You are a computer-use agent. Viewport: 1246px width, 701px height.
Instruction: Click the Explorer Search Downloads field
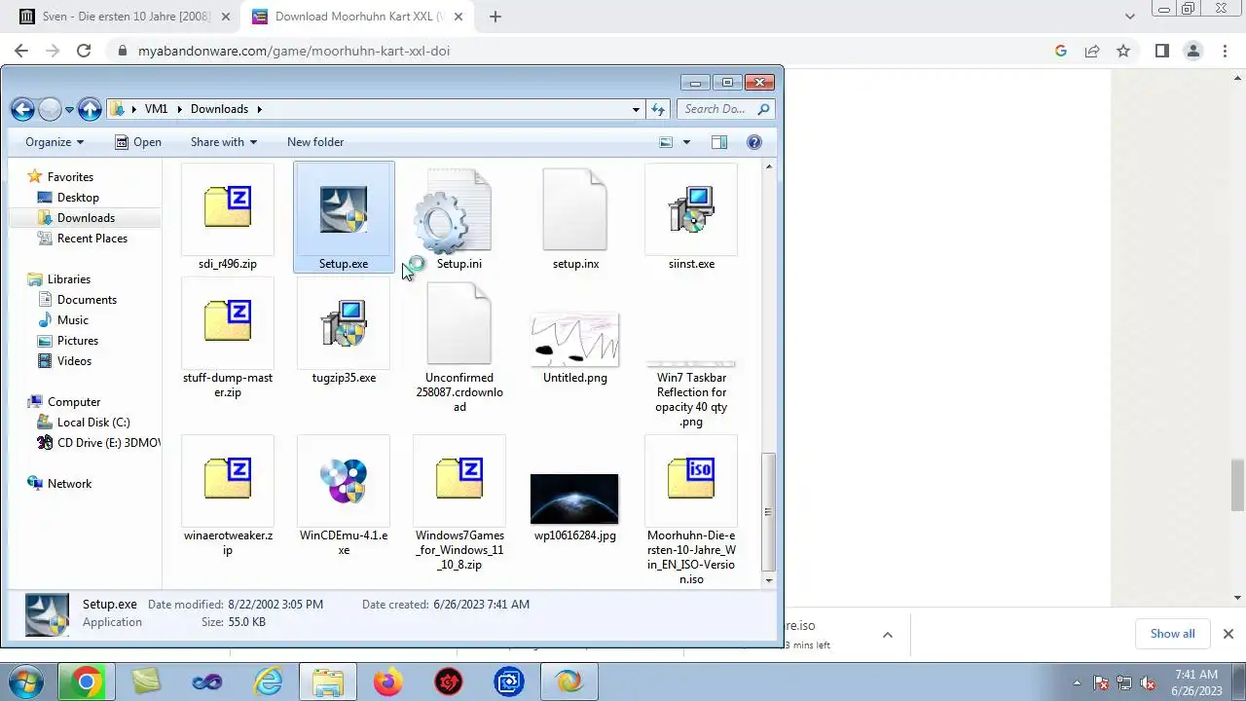pyautogui.click(x=726, y=109)
